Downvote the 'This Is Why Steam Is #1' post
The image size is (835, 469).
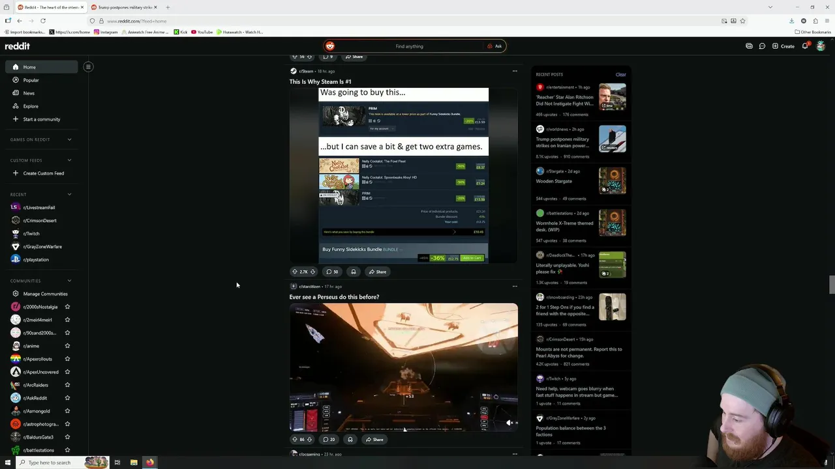tap(312, 272)
